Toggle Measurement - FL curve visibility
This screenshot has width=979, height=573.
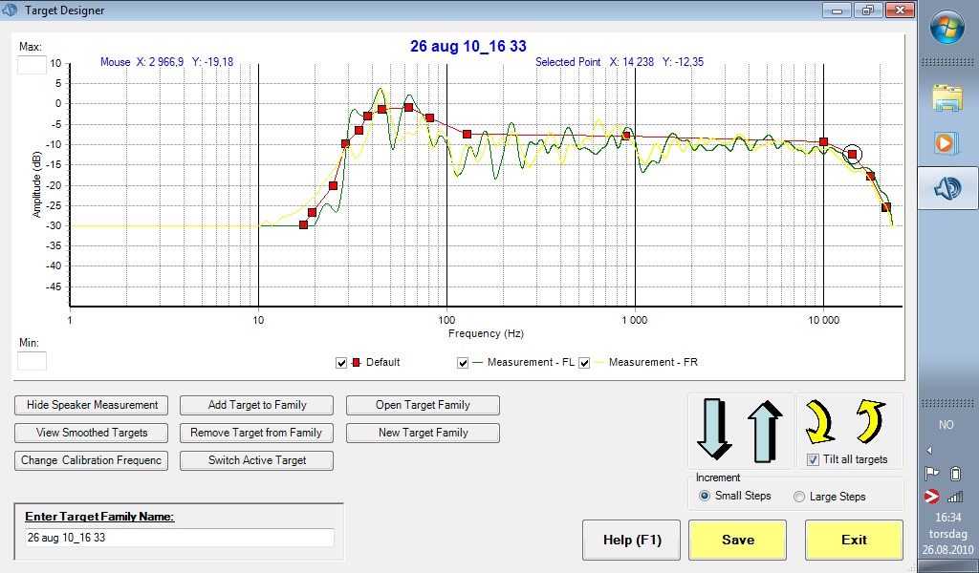[x=463, y=363]
